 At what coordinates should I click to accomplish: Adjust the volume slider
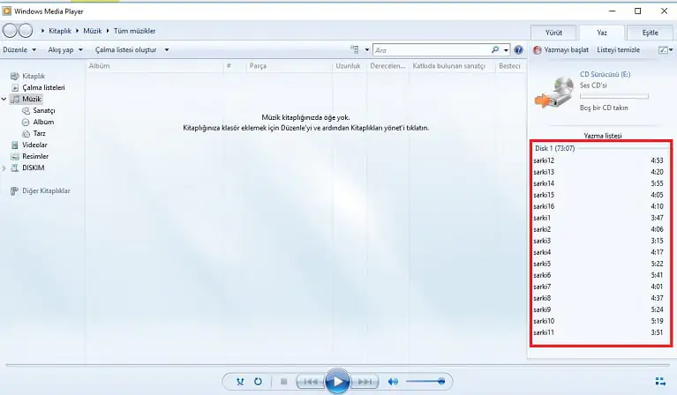pos(425,381)
